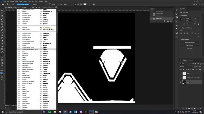
Task: Click the blue foreground color swatch
Action: [x=1, y=73]
